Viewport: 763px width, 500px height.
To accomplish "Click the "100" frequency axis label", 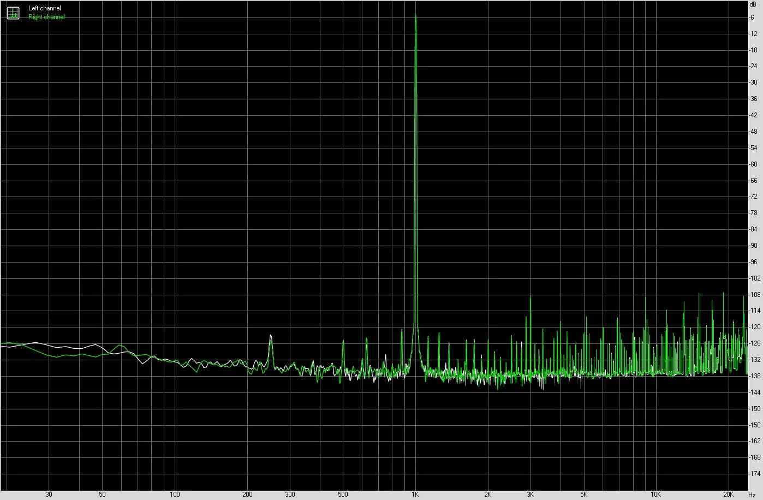I will 175,495.
